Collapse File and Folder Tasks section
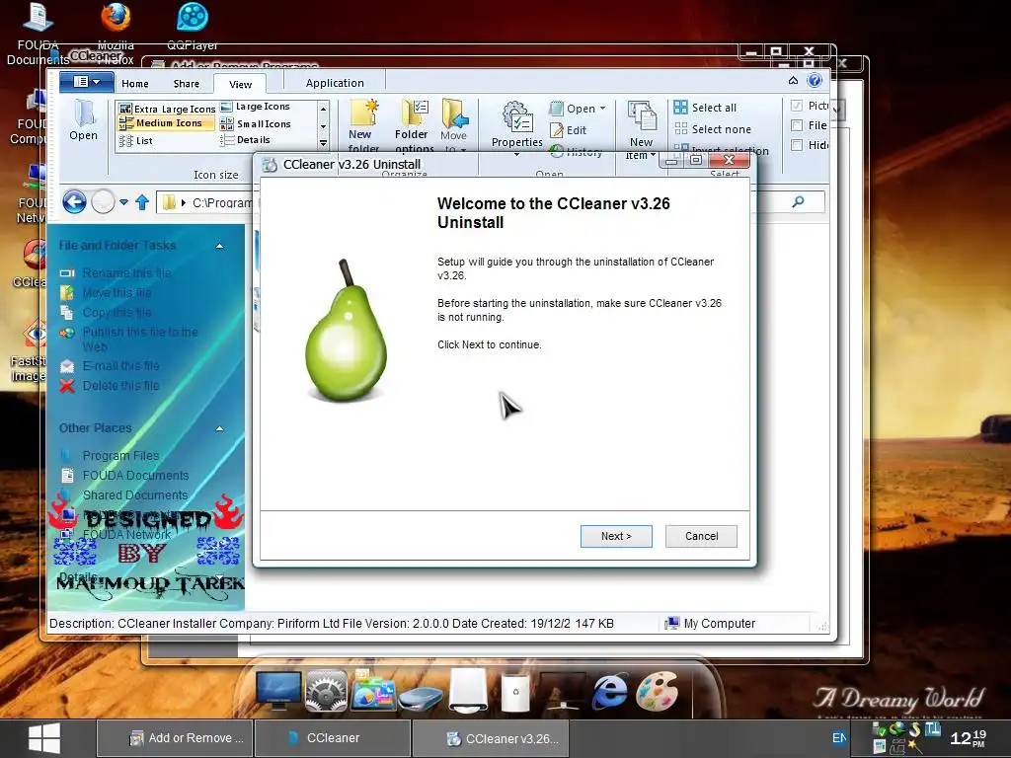This screenshot has width=1011, height=758. (x=220, y=246)
